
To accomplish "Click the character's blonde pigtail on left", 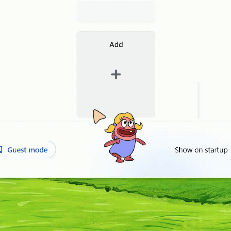I will (110, 128).
